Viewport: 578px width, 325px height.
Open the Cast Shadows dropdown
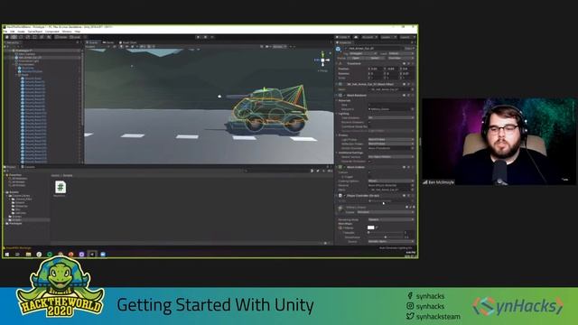click(x=391, y=118)
